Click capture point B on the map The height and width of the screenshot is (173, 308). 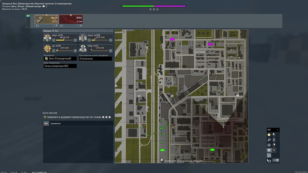click(172, 96)
